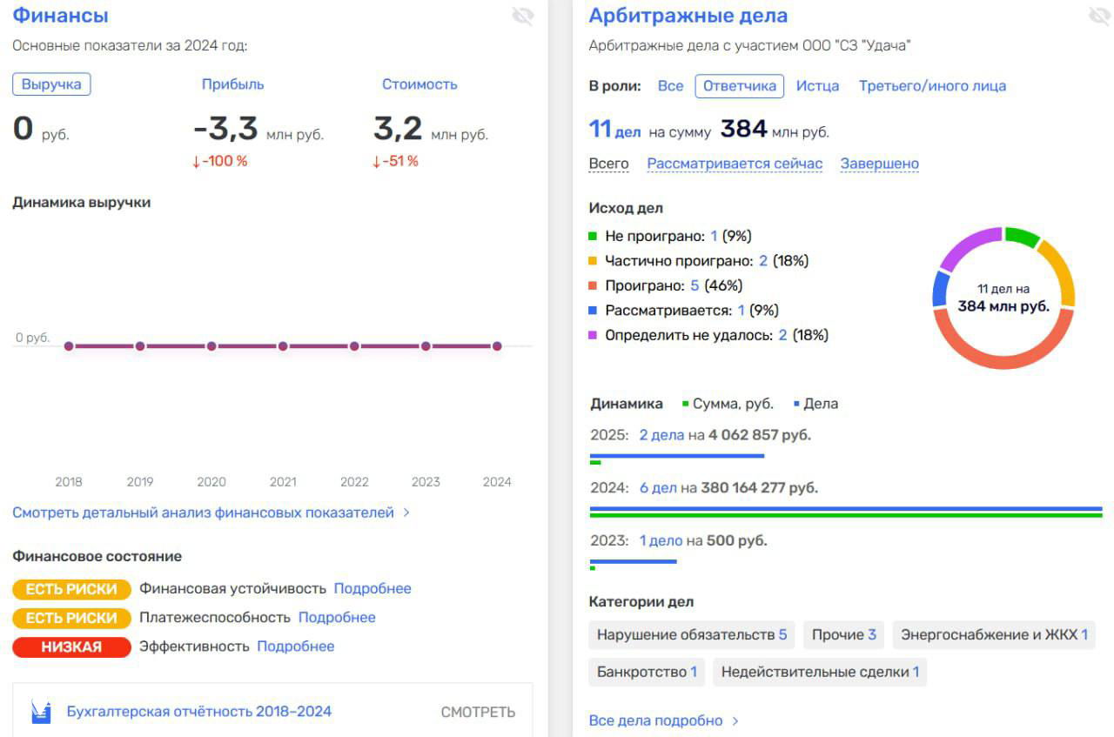Image resolution: width=1114 pixels, height=737 pixels.
Task: Hide the Арбитражные дела section via eye icon
Action: click(1098, 15)
